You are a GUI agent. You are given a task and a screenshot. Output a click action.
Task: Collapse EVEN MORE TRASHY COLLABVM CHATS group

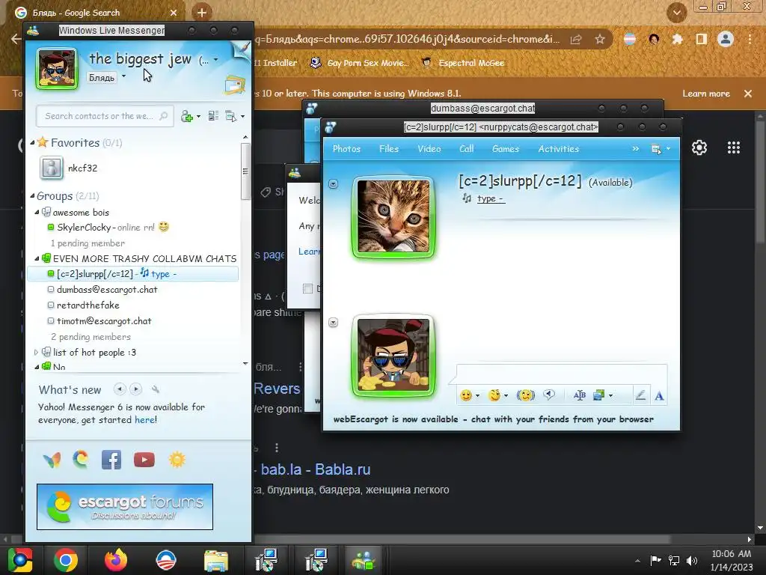(37, 258)
